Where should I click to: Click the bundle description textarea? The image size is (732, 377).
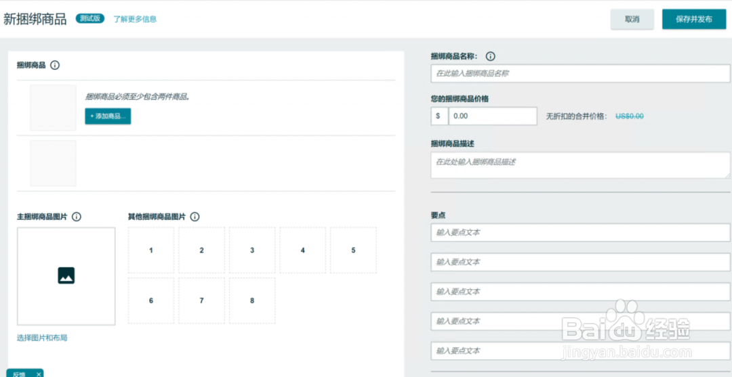[580, 165]
